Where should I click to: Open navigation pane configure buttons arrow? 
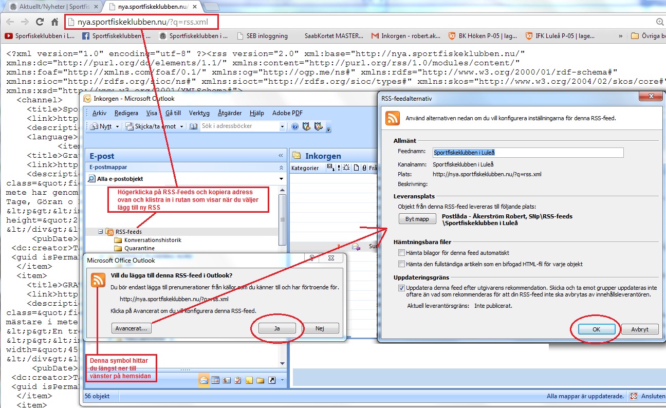click(x=282, y=381)
